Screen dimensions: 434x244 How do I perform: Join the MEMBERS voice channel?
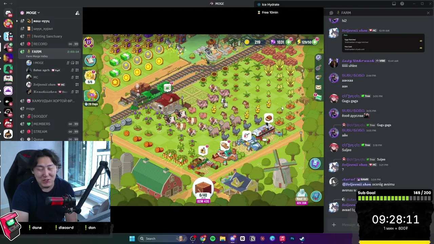pyautogui.click(x=50, y=124)
